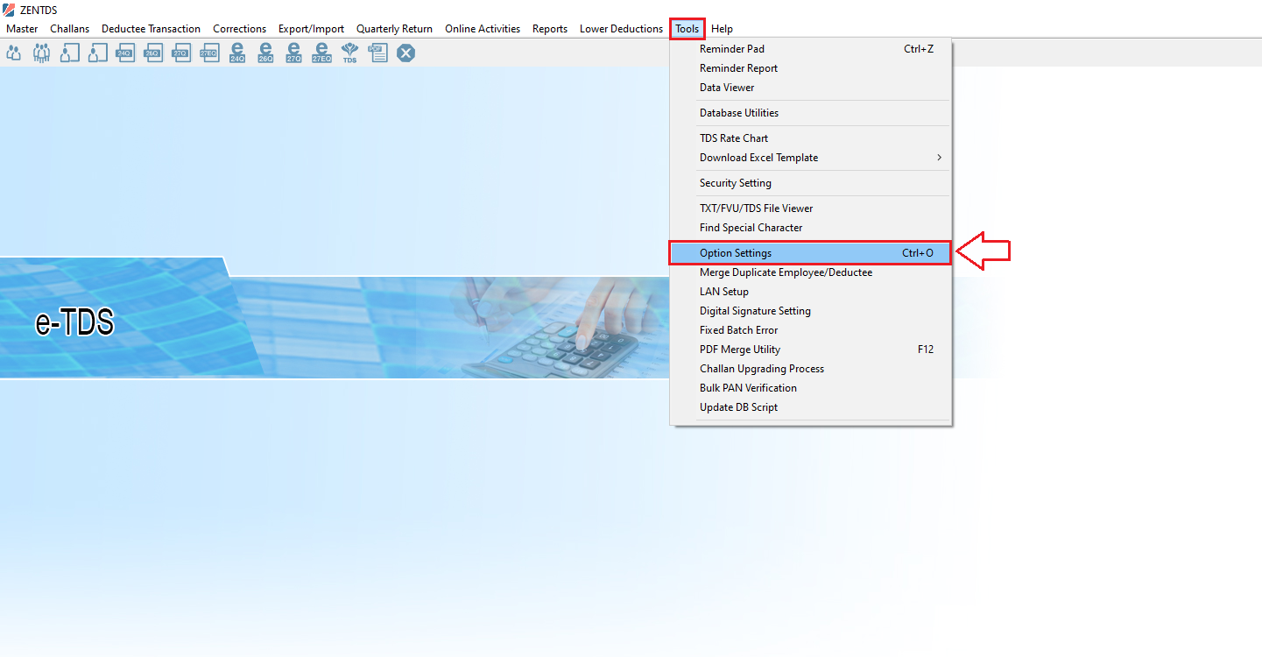Open the Export/Import menu
The width and height of the screenshot is (1262, 657).
pyautogui.click(x=311, y=29)
